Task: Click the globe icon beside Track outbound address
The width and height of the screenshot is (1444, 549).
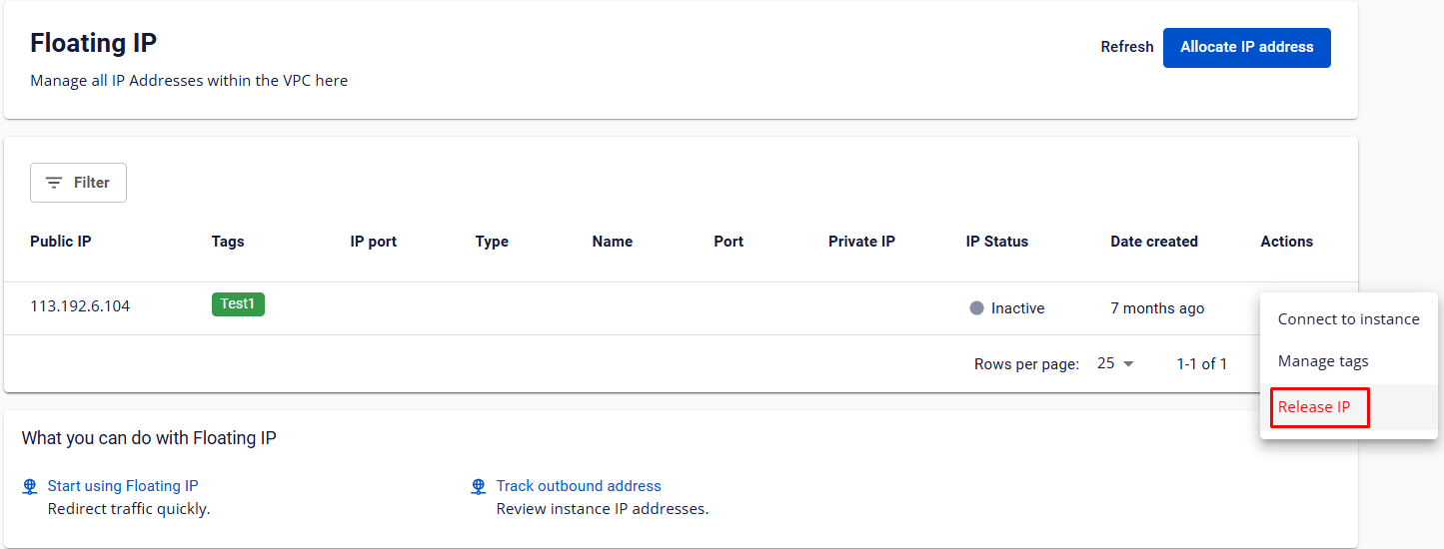Action: (x=479, y=487)
